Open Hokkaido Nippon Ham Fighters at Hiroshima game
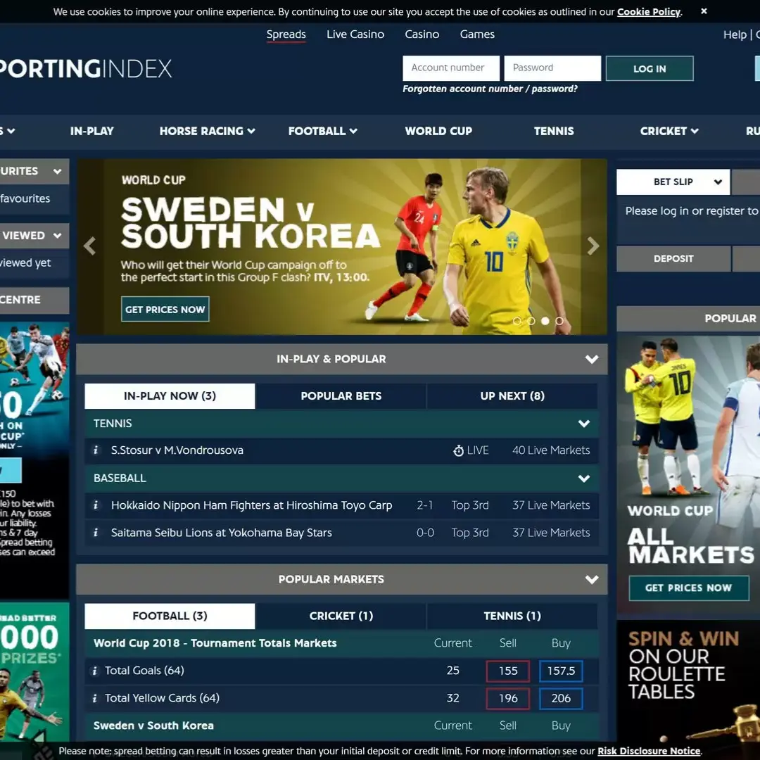The height and width of the screenshot is (760, 760). point(251,505)
